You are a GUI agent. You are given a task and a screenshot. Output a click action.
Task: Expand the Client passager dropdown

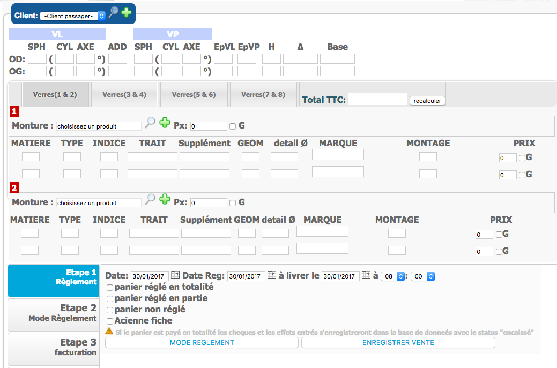[72, 16]
